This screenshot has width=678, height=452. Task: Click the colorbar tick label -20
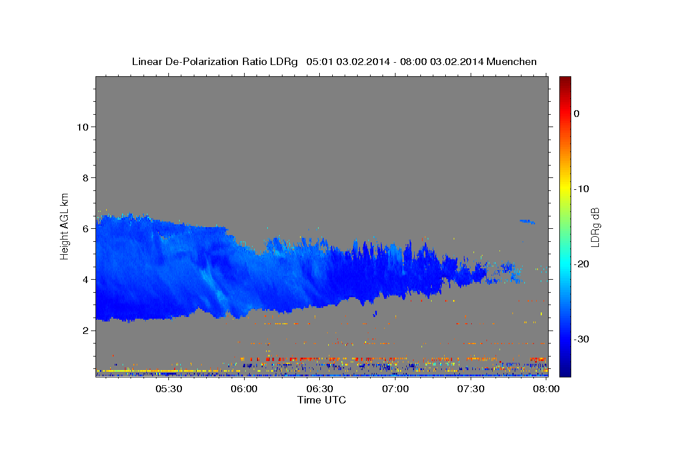pos(582,264)
